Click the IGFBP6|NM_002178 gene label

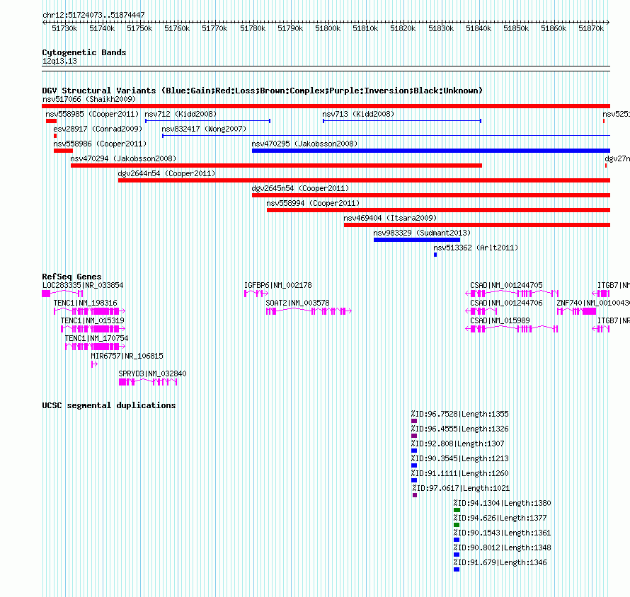pos(278,285)
